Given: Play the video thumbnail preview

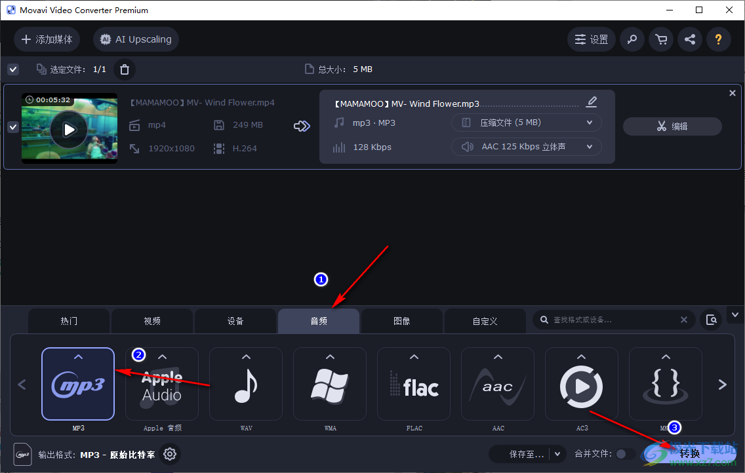Looking at the screenshot, I should click(x=70, y=130).
